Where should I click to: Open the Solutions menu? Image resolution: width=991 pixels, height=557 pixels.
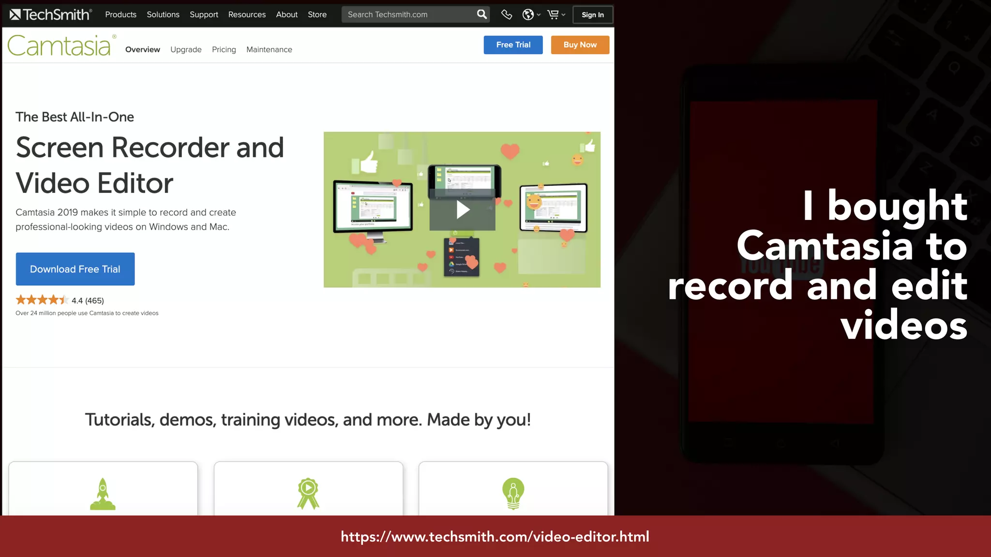pos(163,15)
